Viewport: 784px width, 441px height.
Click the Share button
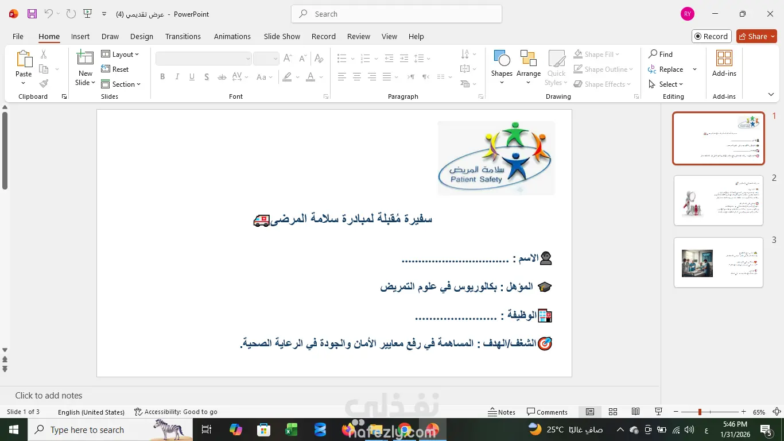pyautogui.click(x=756, y=36)
